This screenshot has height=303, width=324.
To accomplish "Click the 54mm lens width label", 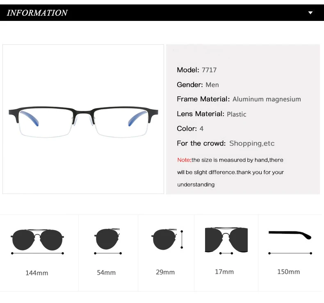I will pyautogui.click(x=106, y=272).
